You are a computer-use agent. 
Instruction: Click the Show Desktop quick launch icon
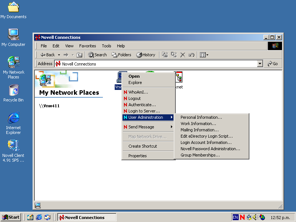(x=30, y=218)
